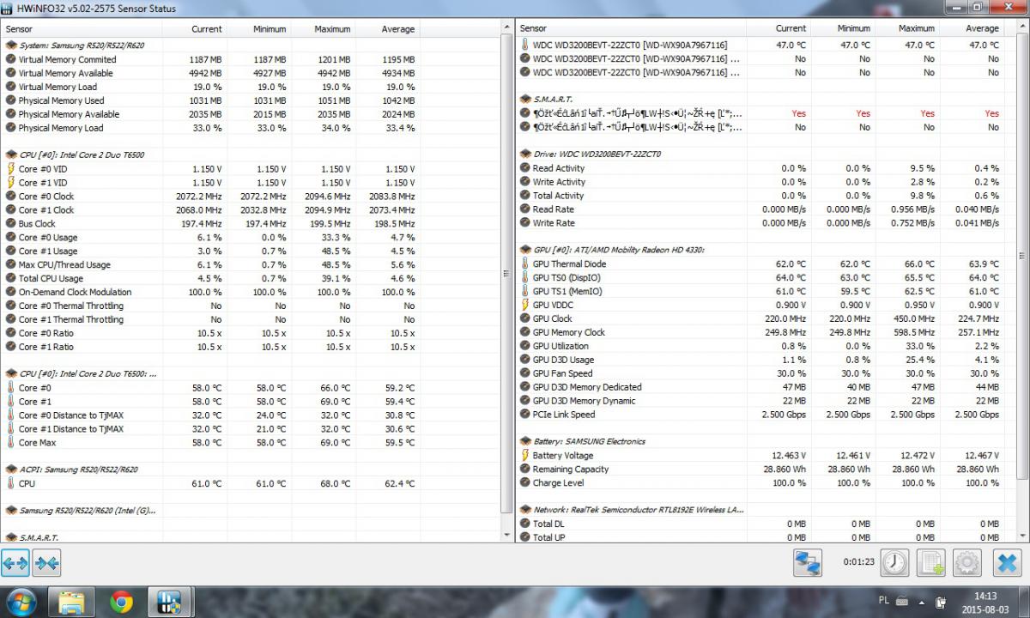Click the icon beside GPU Fan Speed
The image size is (1030, 618).
[525, 373]
